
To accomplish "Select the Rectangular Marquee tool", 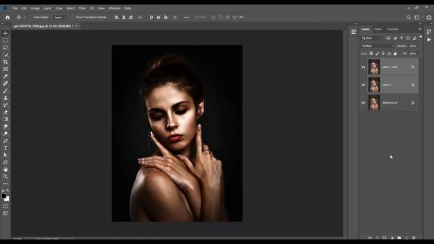I will (5, 41).
